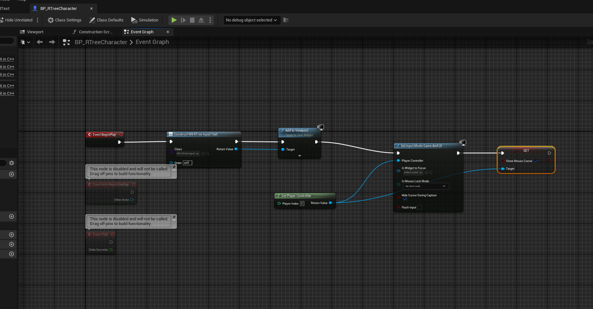Enable the Flush Input checkbox

tap(419, 207)
